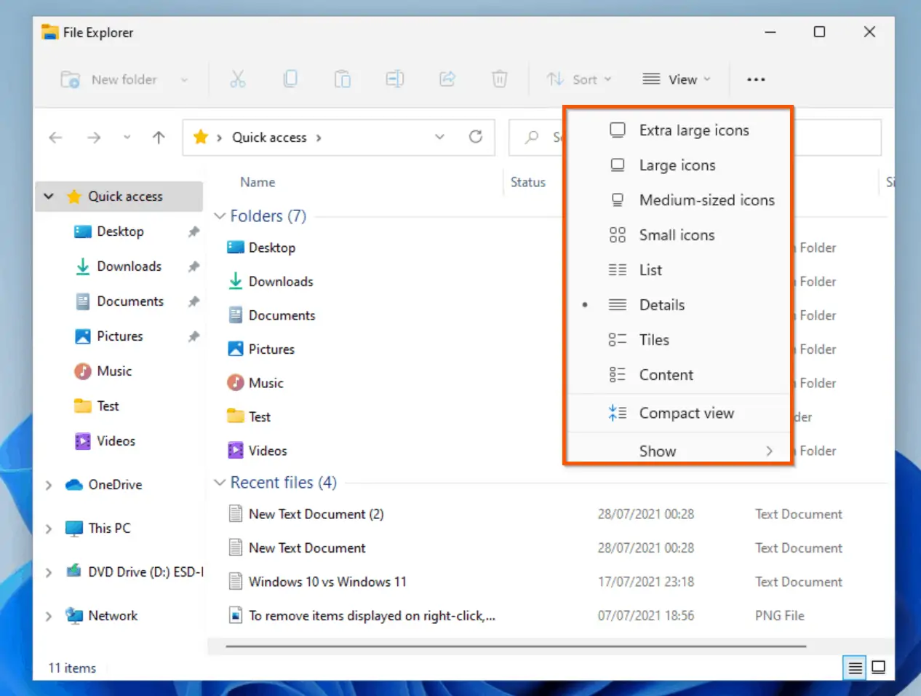Select Content view option
This screenshot has width=921, height=696.
(x=678, y=375)
